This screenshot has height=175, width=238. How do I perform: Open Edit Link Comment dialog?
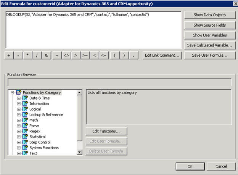(162, 56)
